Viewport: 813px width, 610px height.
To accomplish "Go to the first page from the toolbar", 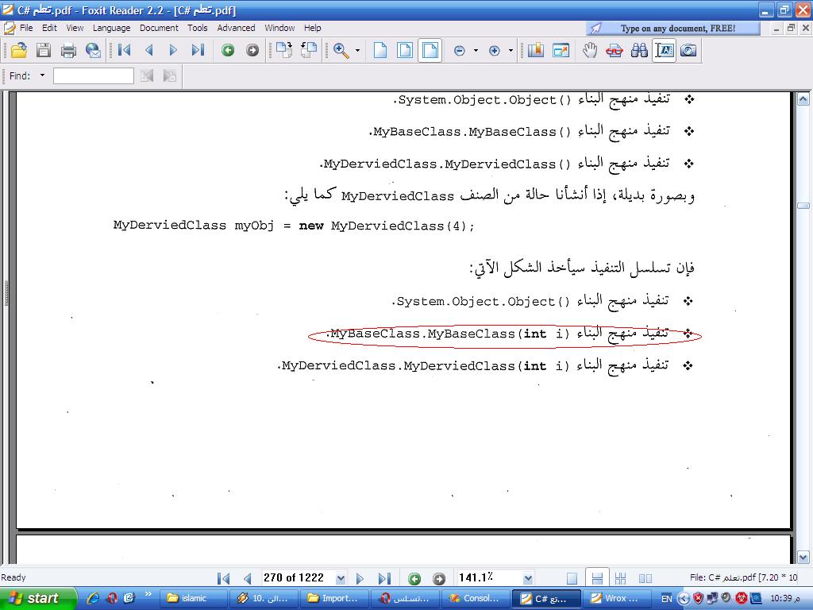I will 124,50.
